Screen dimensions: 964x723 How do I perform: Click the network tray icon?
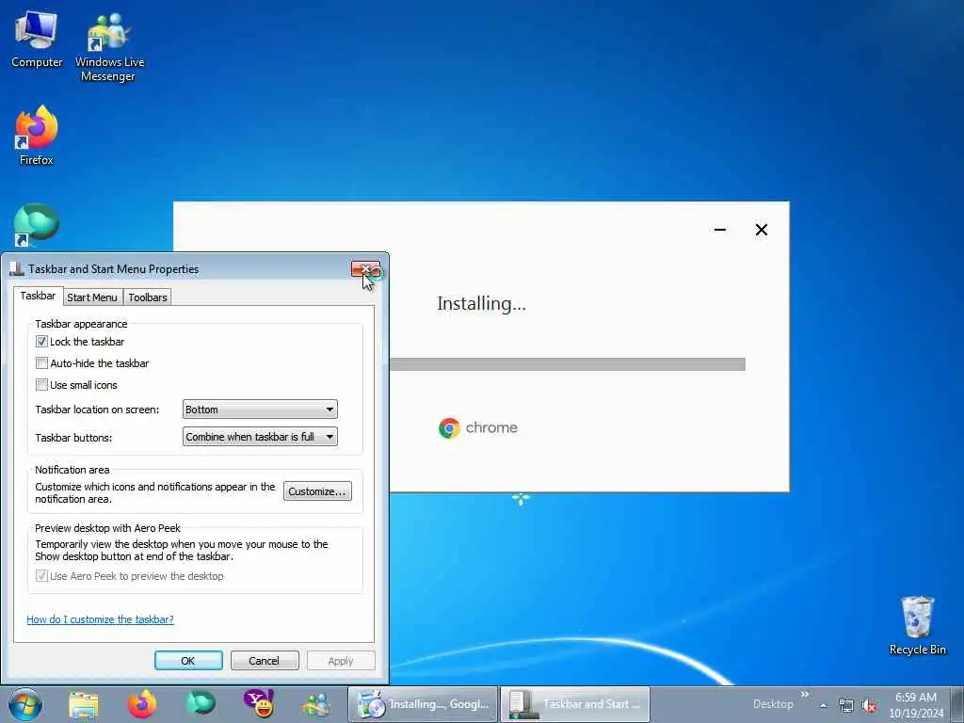846,706
